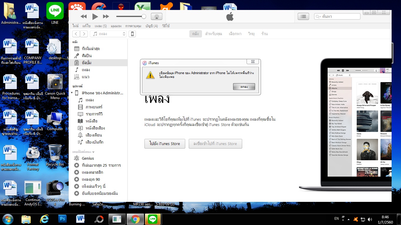This screenshot has height=225, width=401.
Task: Open the เพลง (S) menu
Action: coord(101,26)
